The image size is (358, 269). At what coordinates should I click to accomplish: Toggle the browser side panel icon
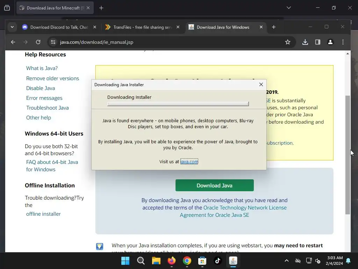(x=318, y=42)
